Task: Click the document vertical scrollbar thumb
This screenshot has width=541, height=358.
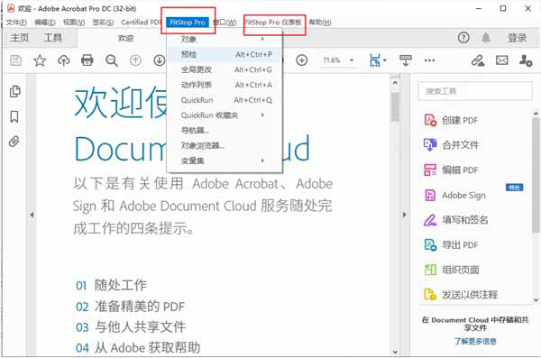Action: pos(395,107)
